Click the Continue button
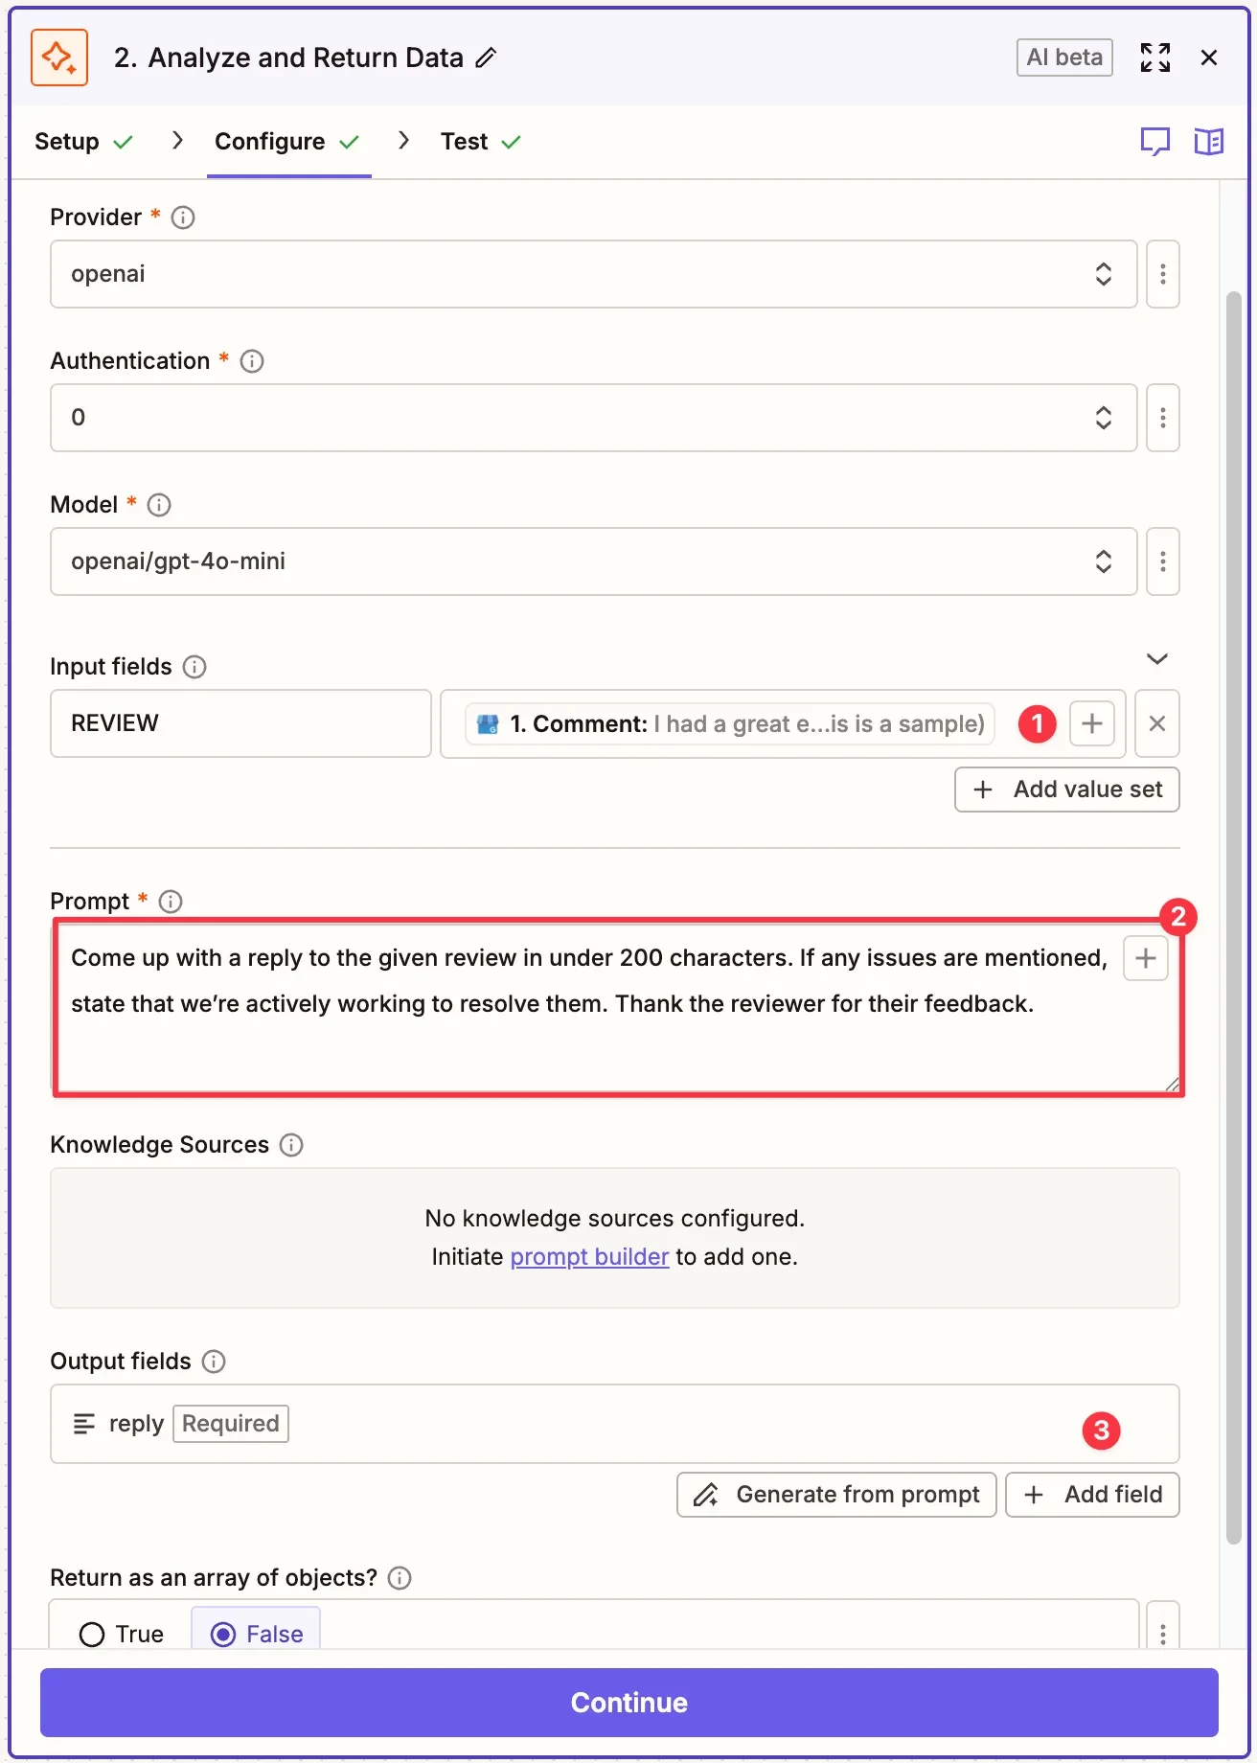This screenshot has height=1763, width=1257. point(629,1703)
